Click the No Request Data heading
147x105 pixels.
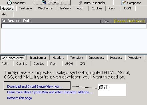click(x=17, y=21)
